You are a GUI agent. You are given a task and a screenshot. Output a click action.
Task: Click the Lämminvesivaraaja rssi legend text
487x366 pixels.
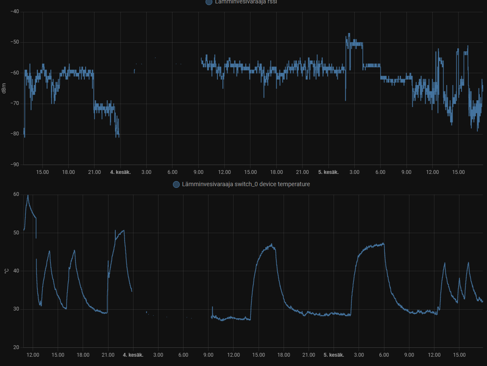pos(246,2)
